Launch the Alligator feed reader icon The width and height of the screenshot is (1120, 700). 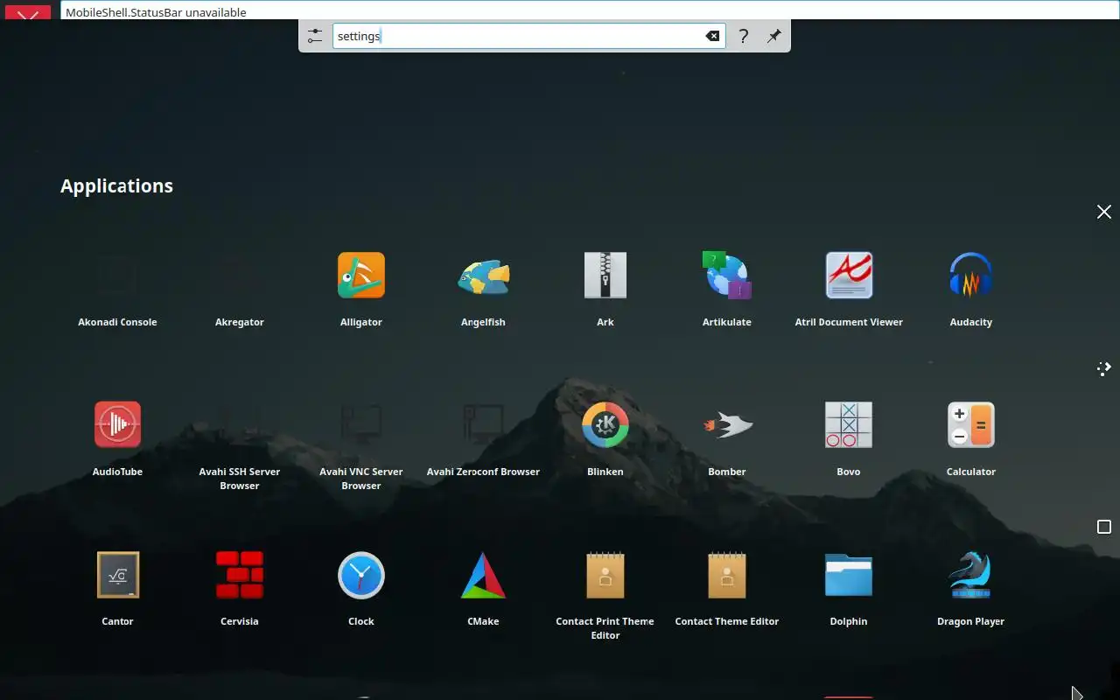click(x=361, y=276)
